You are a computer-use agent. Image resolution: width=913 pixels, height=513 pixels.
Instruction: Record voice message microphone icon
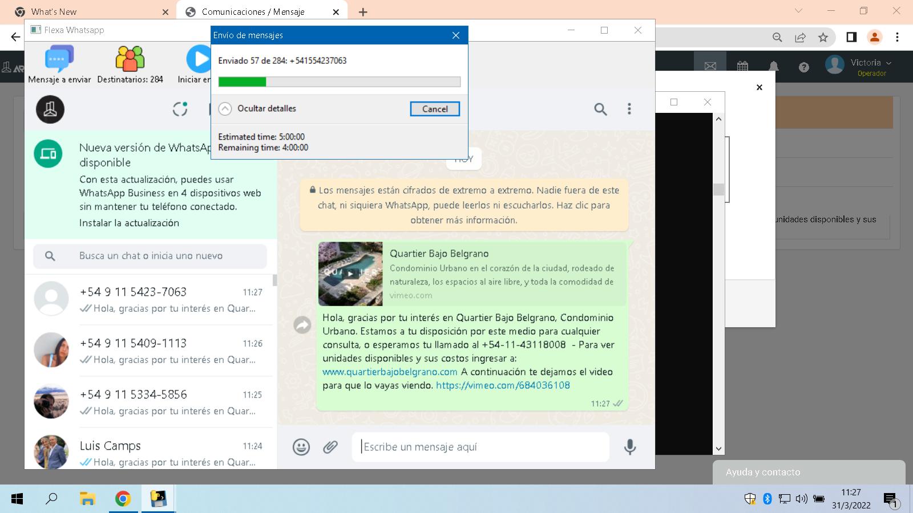pyautogui.click(x=630, y=447)
